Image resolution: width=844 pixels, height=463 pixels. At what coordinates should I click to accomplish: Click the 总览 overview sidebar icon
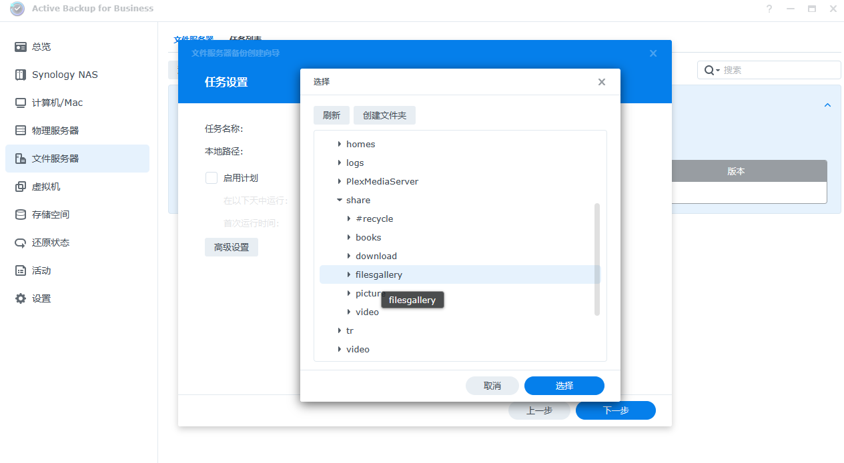click(21, 47)
